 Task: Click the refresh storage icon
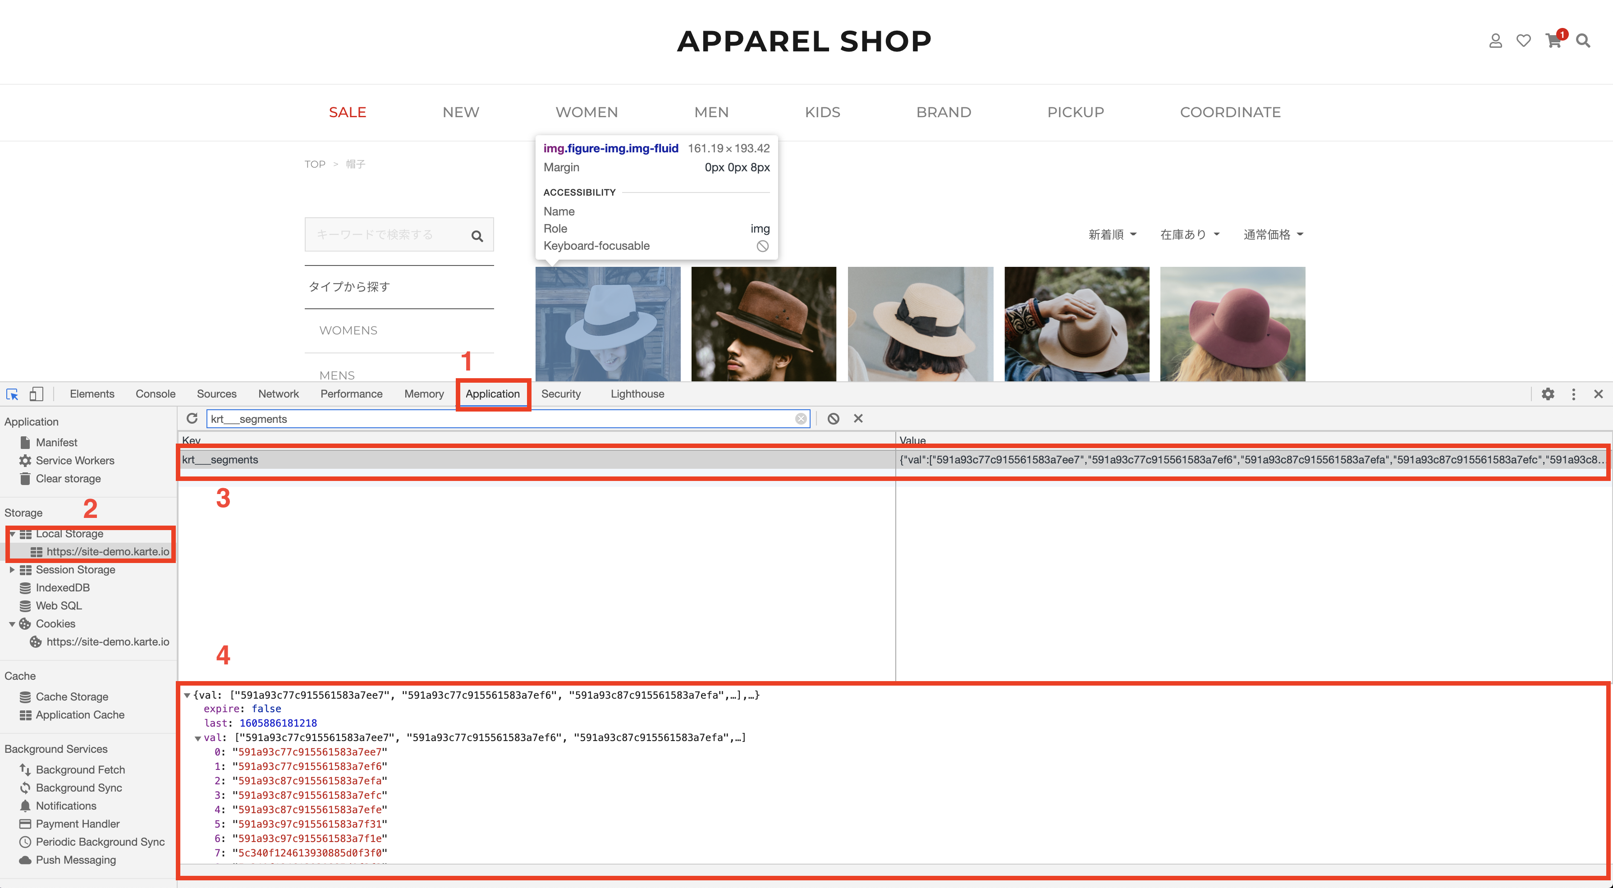click(x=192, y=418)
